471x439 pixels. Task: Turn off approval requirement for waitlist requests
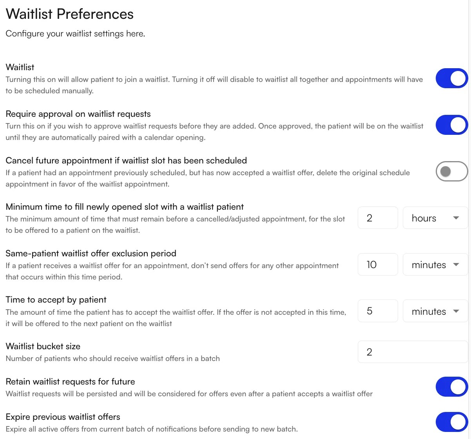451,125
